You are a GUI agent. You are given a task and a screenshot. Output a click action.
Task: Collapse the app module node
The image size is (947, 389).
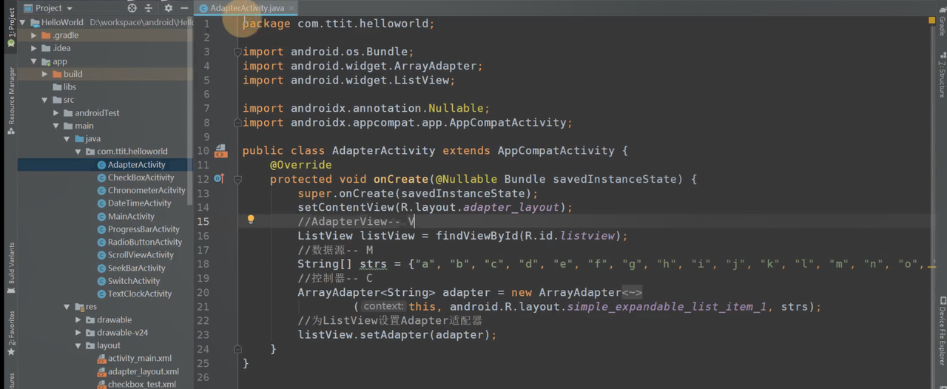[33, 61]
